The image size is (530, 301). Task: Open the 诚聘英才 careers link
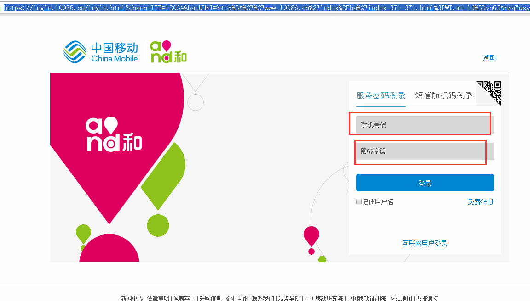[x=184, y=298]
